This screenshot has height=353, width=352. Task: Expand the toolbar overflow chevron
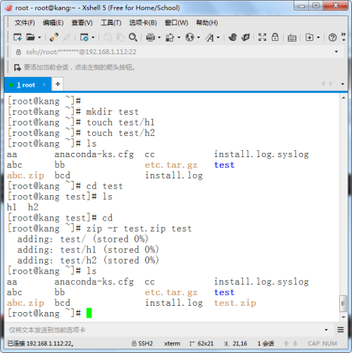[344, 37]
